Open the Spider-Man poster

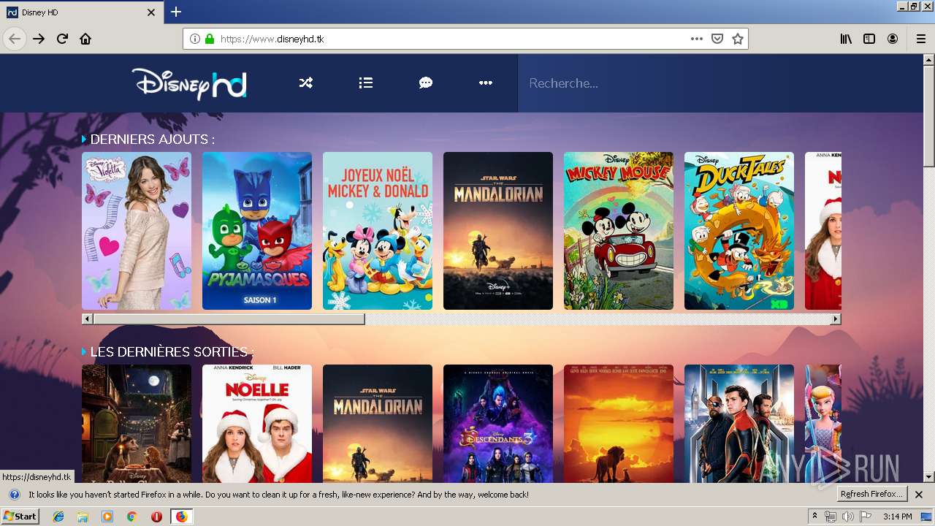739,424
